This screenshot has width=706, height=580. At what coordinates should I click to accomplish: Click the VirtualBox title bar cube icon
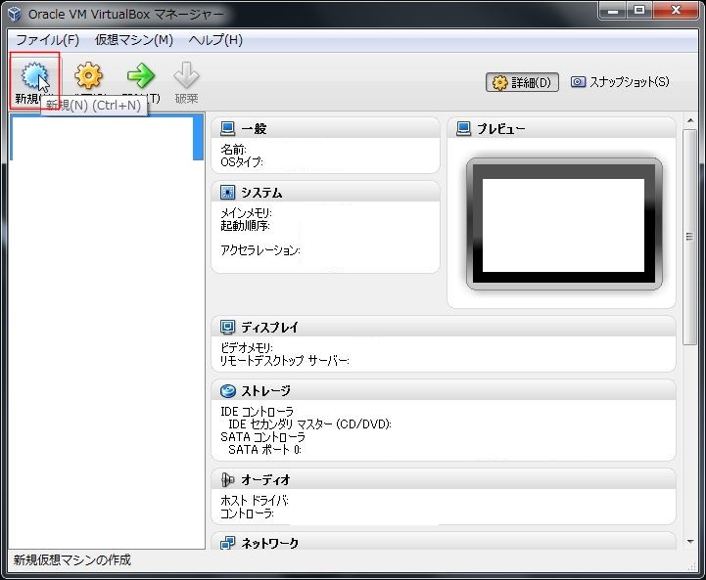point(15,14)
